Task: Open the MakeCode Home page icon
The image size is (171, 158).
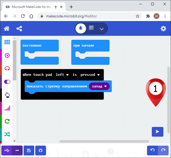Action: (7, 29)
